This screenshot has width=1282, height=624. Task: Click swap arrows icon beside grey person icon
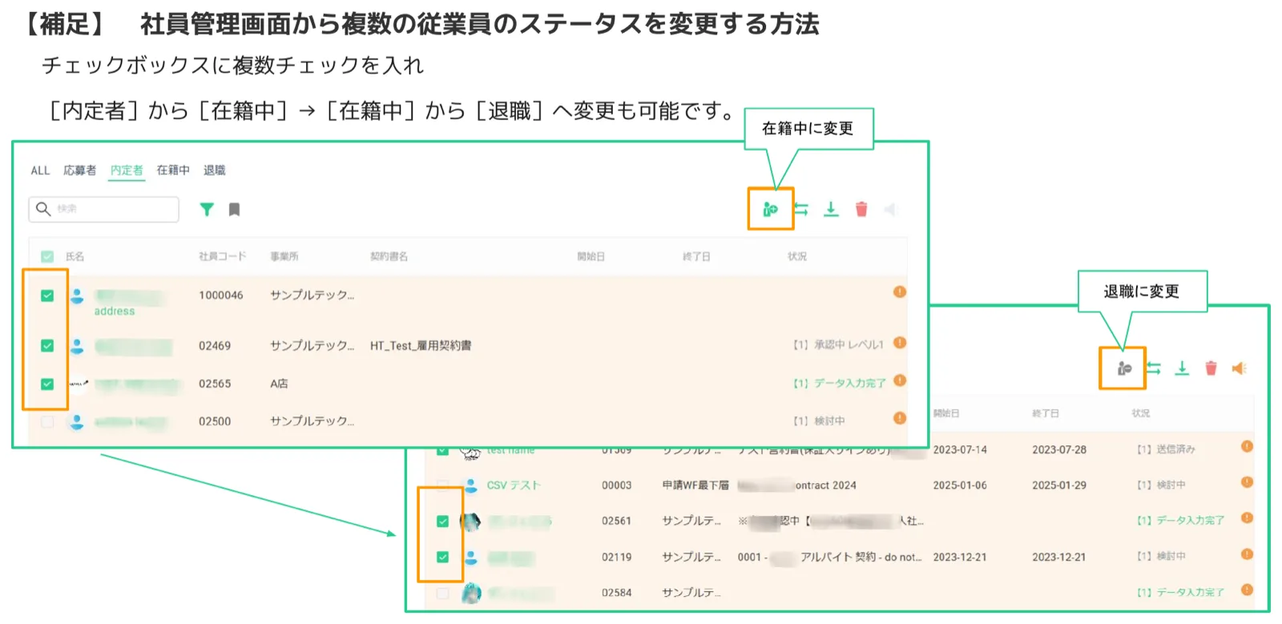(x=1153, y=368)
